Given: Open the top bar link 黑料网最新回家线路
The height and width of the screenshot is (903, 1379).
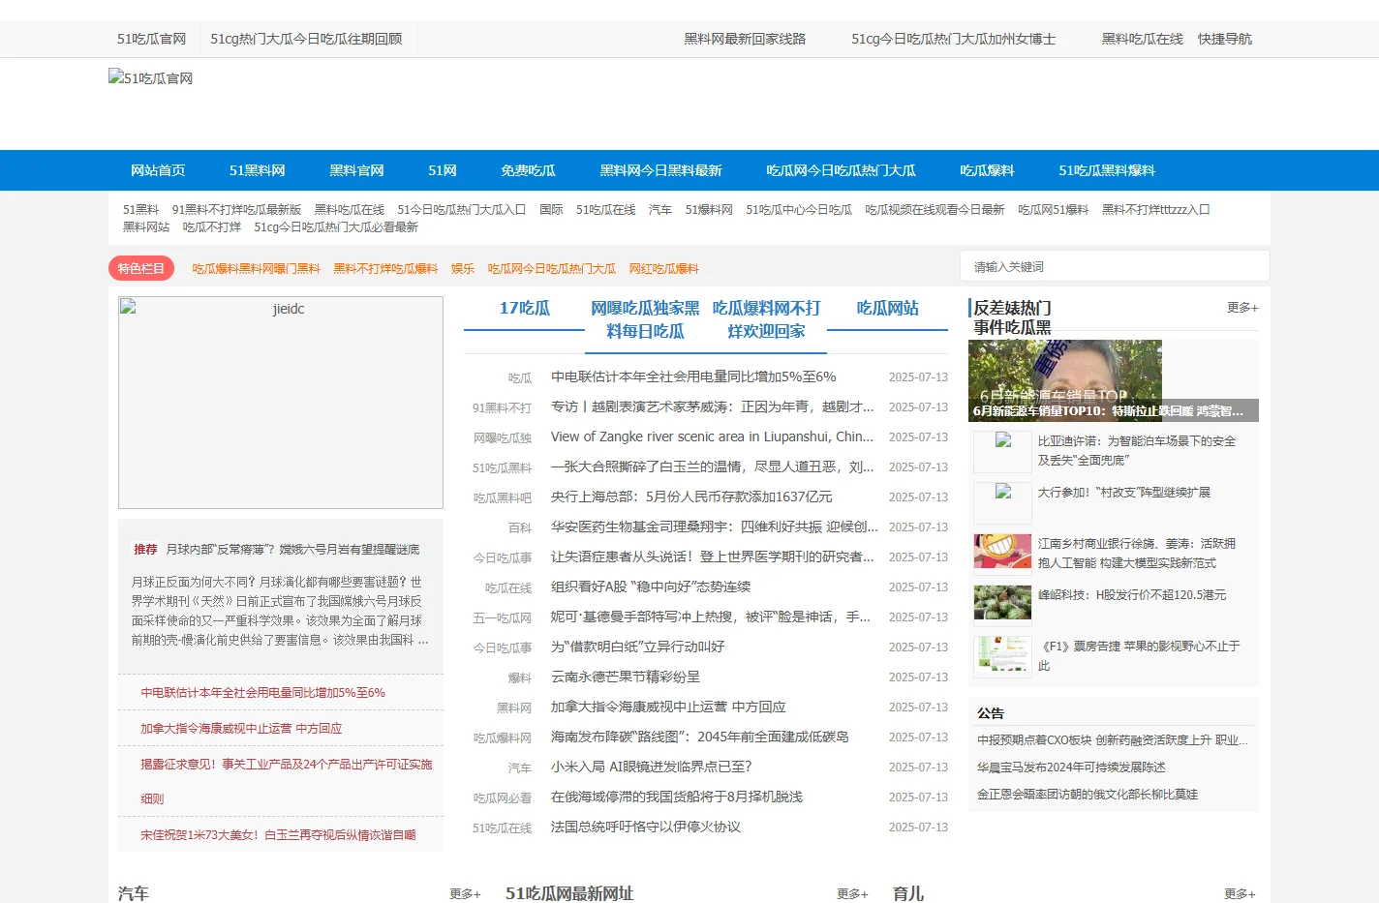Looking at the screenshot, I should (745, 39).
